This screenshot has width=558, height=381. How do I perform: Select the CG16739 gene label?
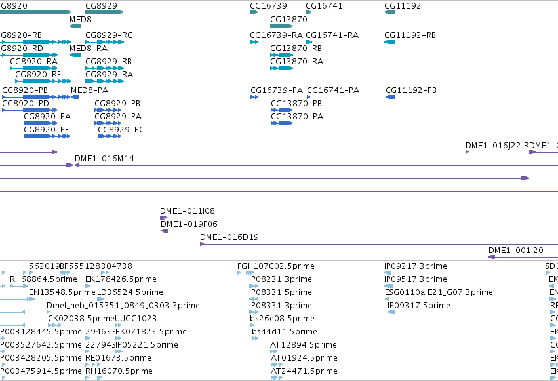point(268,6)
